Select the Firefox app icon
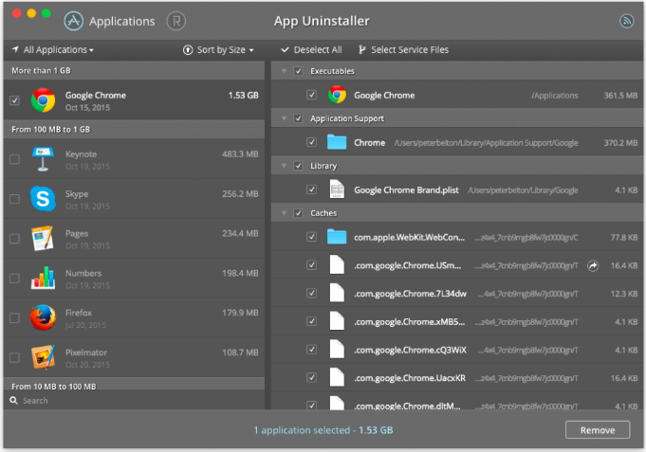The width and height of the screenshot is (646, 452). point(43,317)
